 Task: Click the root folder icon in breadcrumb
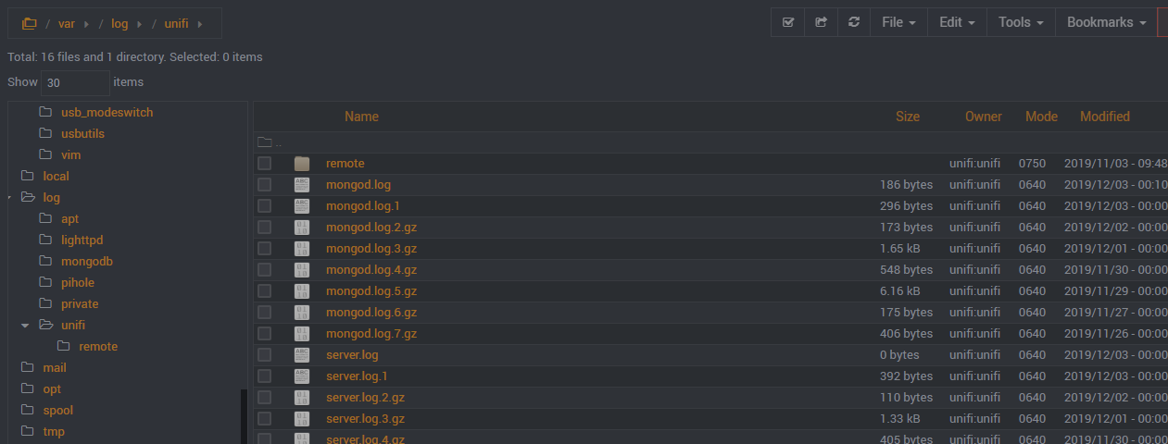[29, 23]
